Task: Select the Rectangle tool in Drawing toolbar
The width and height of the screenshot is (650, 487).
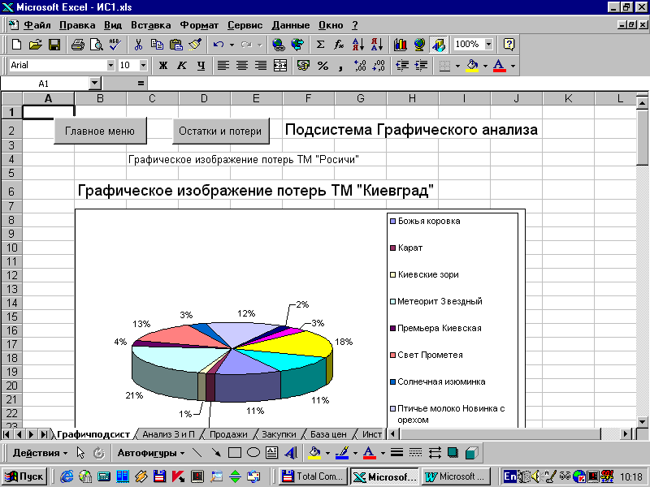Action: (235, 453)
